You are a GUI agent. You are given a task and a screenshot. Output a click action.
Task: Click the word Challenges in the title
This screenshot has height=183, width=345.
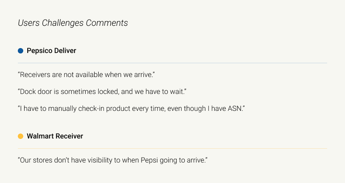(x=63, y=23)
